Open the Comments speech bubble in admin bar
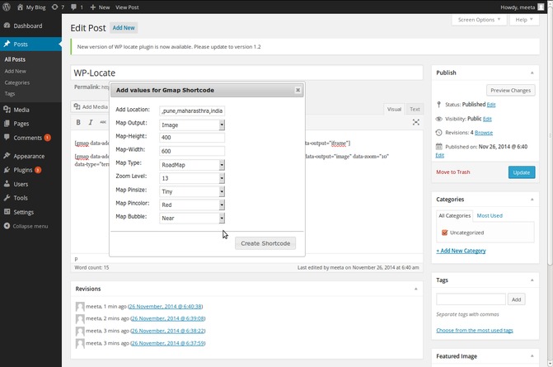The width and height of the screenshot is (553, 367). [x=76, y=7]
